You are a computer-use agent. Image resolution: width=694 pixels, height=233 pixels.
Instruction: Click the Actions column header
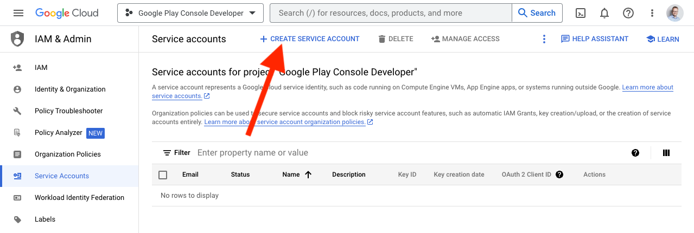[595, 174]
